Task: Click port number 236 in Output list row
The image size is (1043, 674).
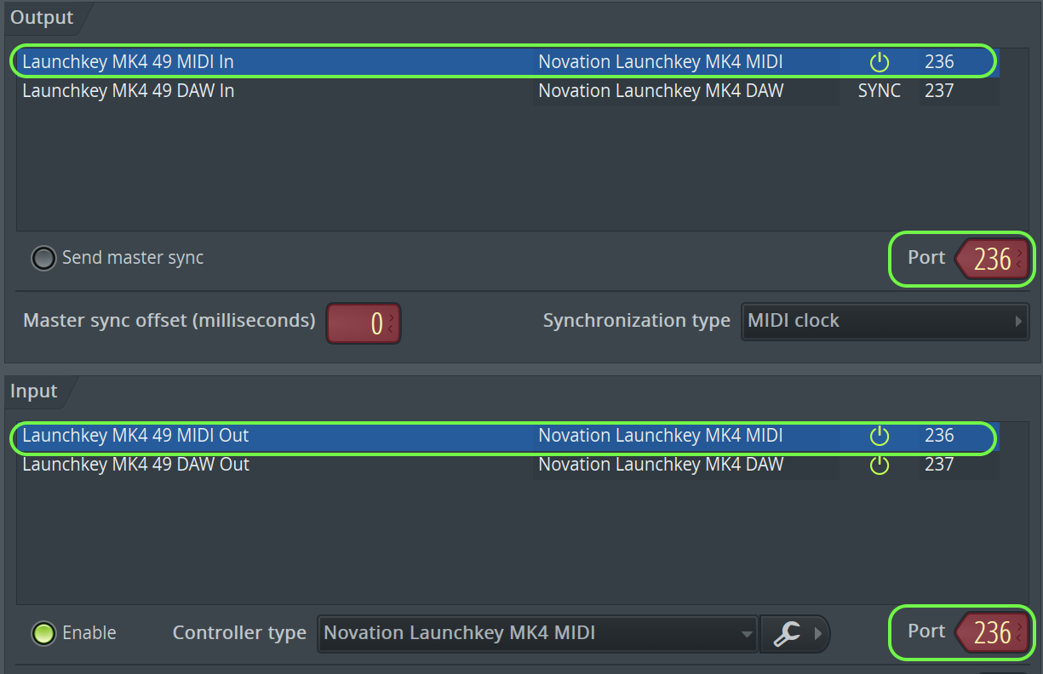Action: tap(939, 62)
